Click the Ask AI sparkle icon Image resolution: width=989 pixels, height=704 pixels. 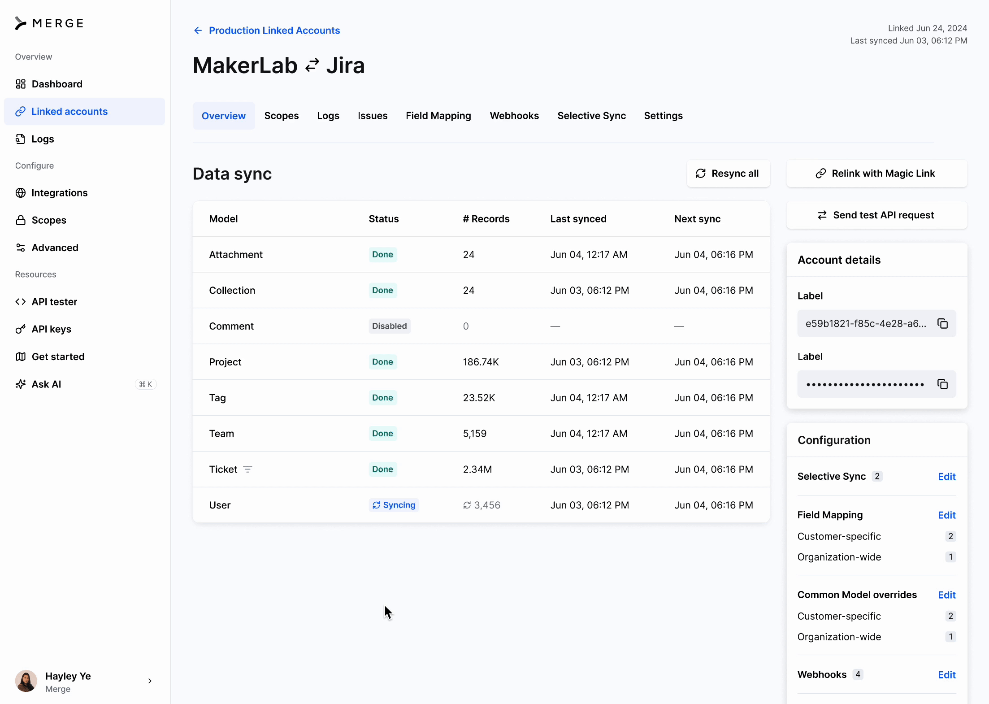21,384
